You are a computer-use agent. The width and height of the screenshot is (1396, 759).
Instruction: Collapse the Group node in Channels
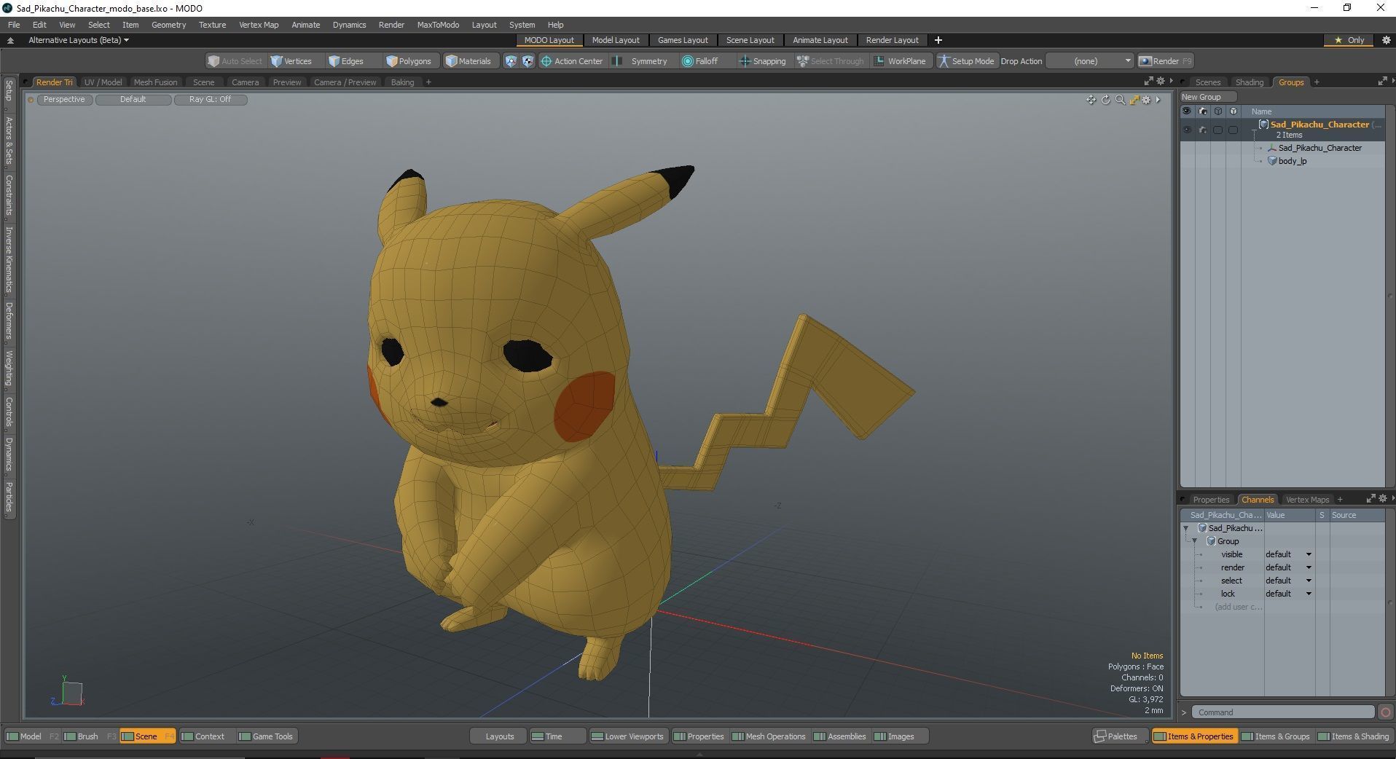[x=1195, y=541]
